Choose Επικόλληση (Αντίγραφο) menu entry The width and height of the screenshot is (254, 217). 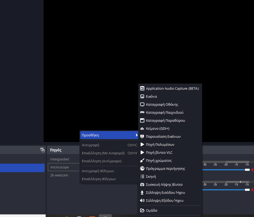pyautogui.click(x=109, y=161)
